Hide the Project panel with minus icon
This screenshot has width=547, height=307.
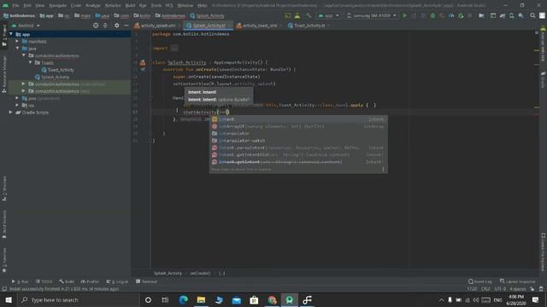126,26
